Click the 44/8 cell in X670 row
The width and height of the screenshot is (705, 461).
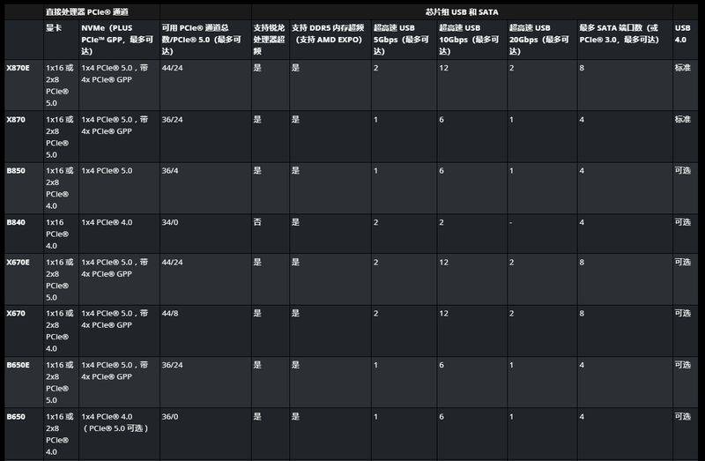tap(170, 314)
